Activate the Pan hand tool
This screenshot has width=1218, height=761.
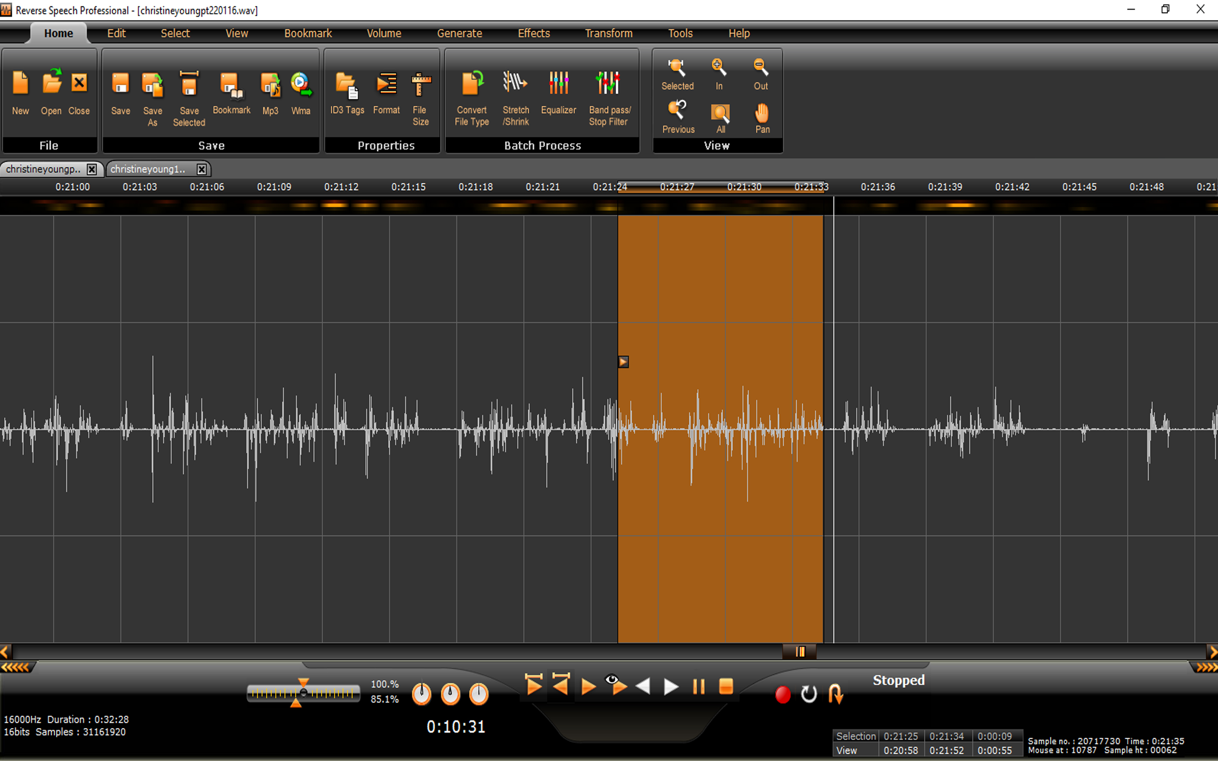[762, 113]
